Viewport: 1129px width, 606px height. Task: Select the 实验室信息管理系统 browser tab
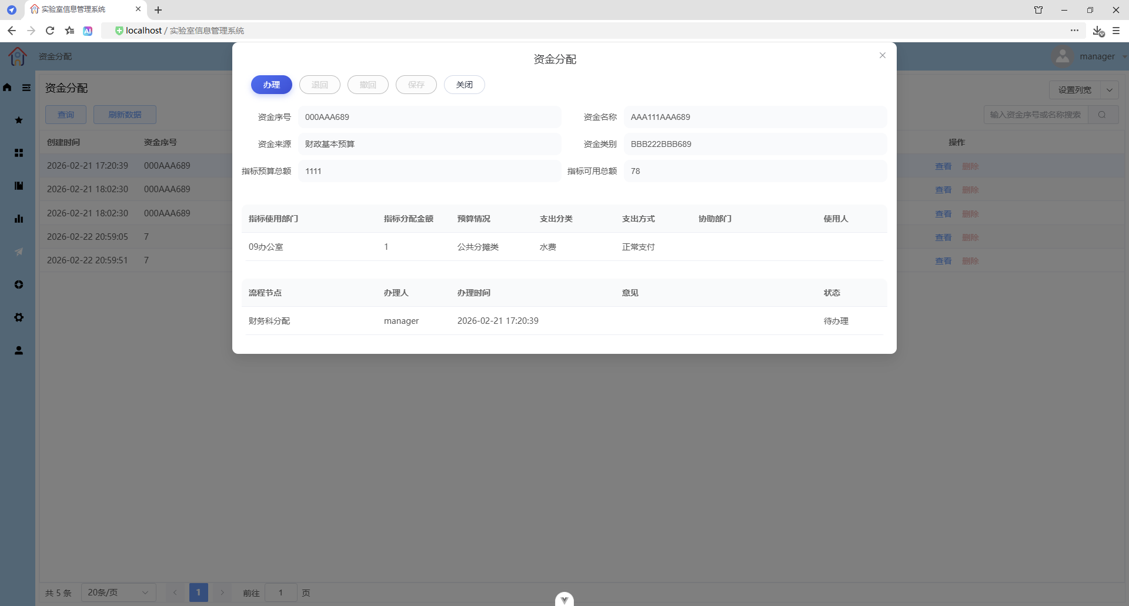coord(86,9)
